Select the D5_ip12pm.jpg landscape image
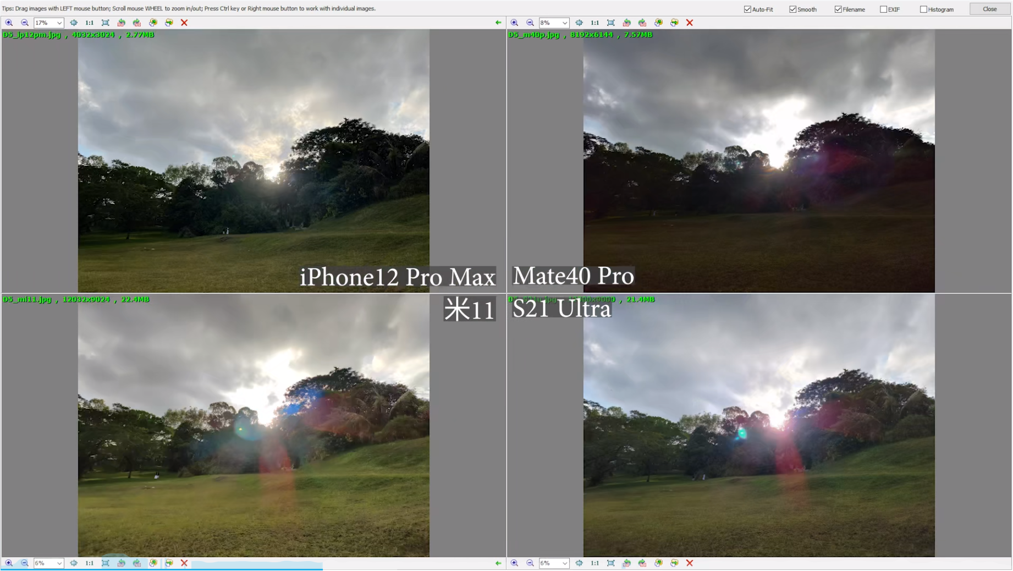The width and height of the screenshot is (1013, 571). 254,161
